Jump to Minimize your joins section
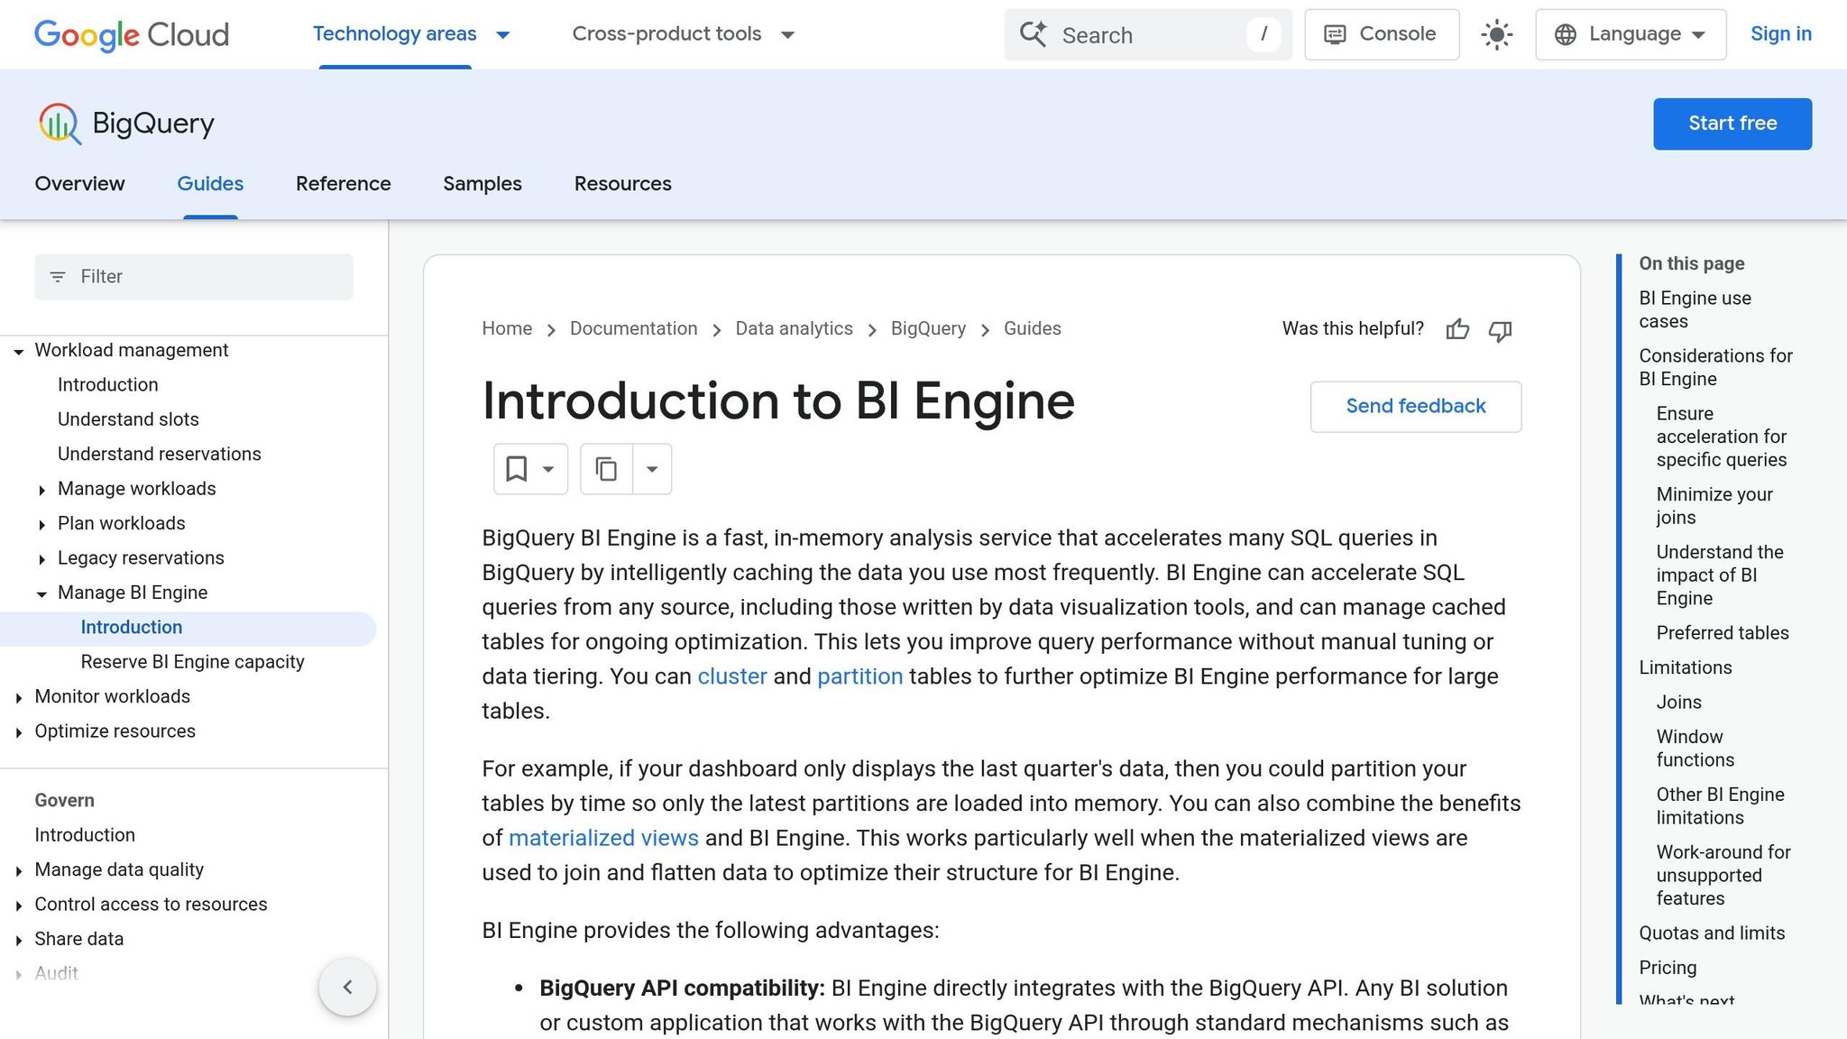1847x1039 pixels. 1714,506
